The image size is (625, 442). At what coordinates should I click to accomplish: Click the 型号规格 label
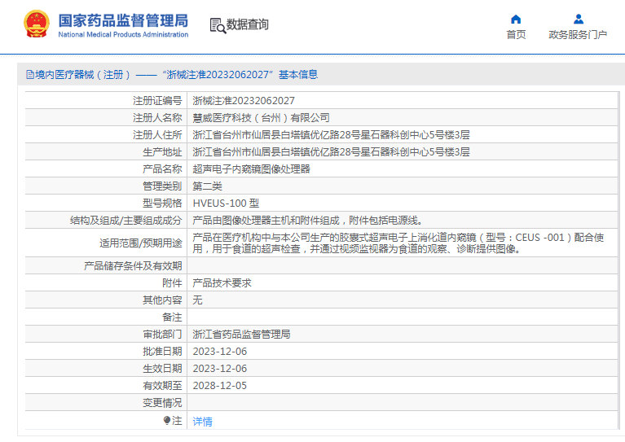[162, 203]
